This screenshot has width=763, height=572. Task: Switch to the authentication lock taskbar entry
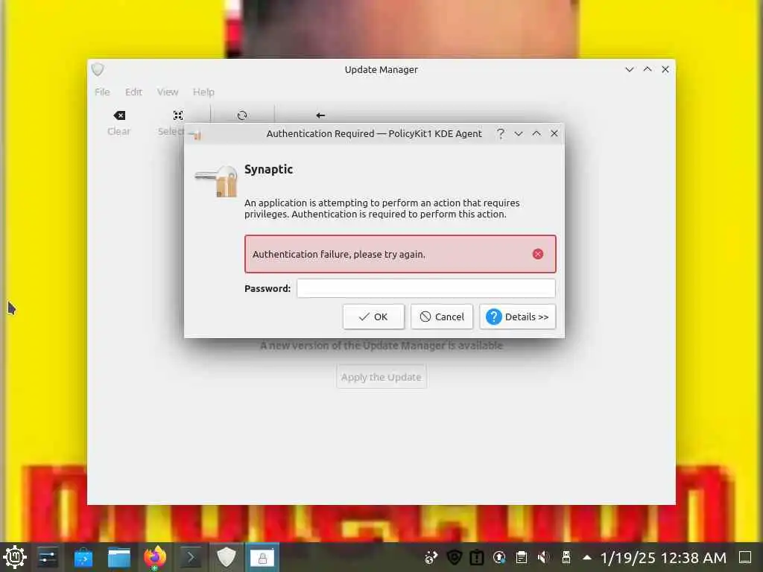coord(262,557)
